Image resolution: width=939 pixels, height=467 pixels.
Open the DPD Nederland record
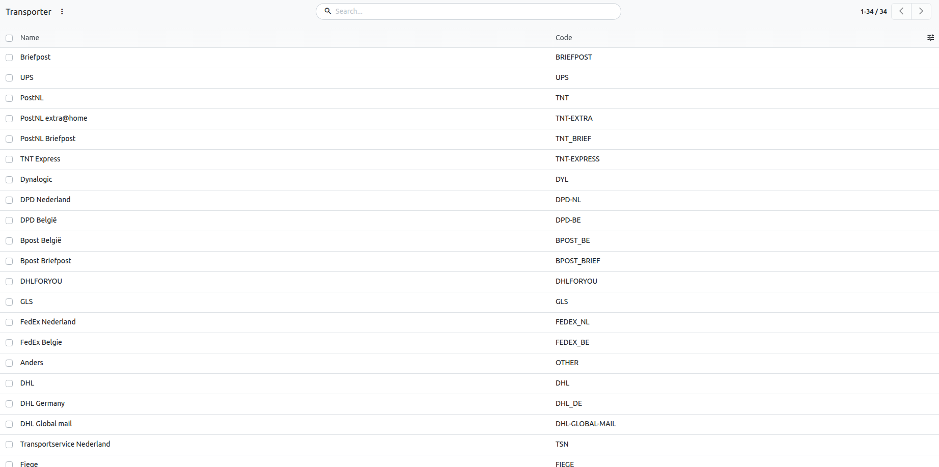(45, 200)
